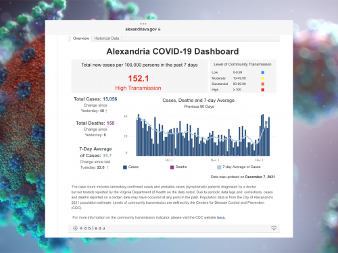Click the red High transmission swatch
The height and width of the screenshot is (253, 338).
pos(263,90)
